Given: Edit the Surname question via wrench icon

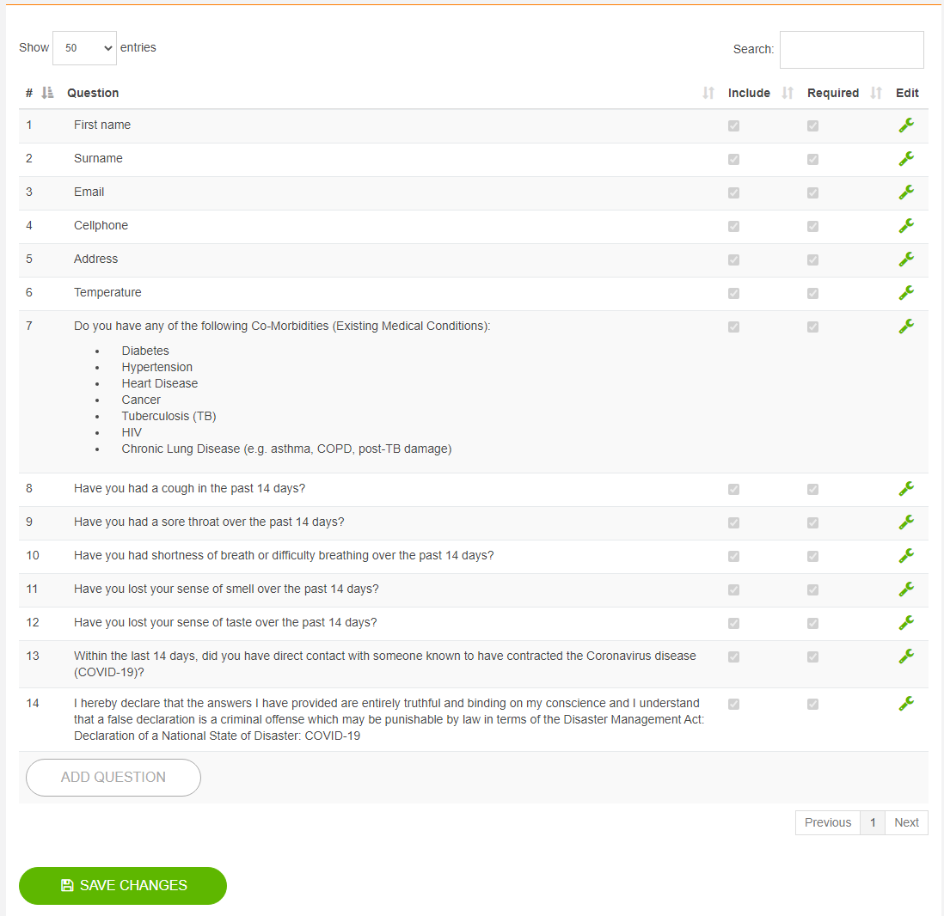Looking at the screenshot, I should click(x=906, y=159).
